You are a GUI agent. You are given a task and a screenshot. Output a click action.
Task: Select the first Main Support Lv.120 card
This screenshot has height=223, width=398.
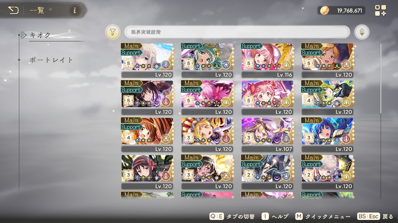147,60
